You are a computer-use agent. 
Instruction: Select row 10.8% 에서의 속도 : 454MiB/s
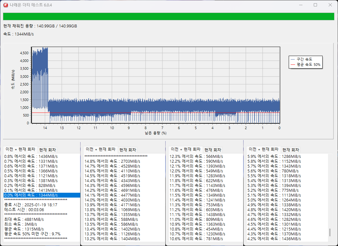pos(196,229)
